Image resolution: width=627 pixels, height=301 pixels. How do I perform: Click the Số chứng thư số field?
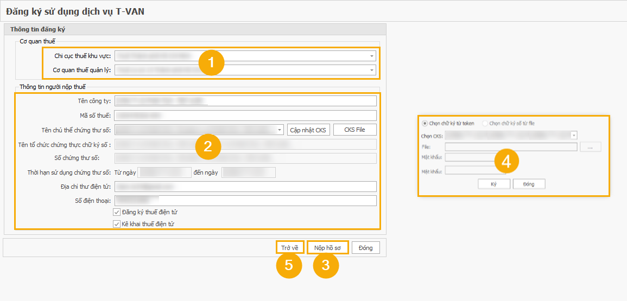point(245,158)
